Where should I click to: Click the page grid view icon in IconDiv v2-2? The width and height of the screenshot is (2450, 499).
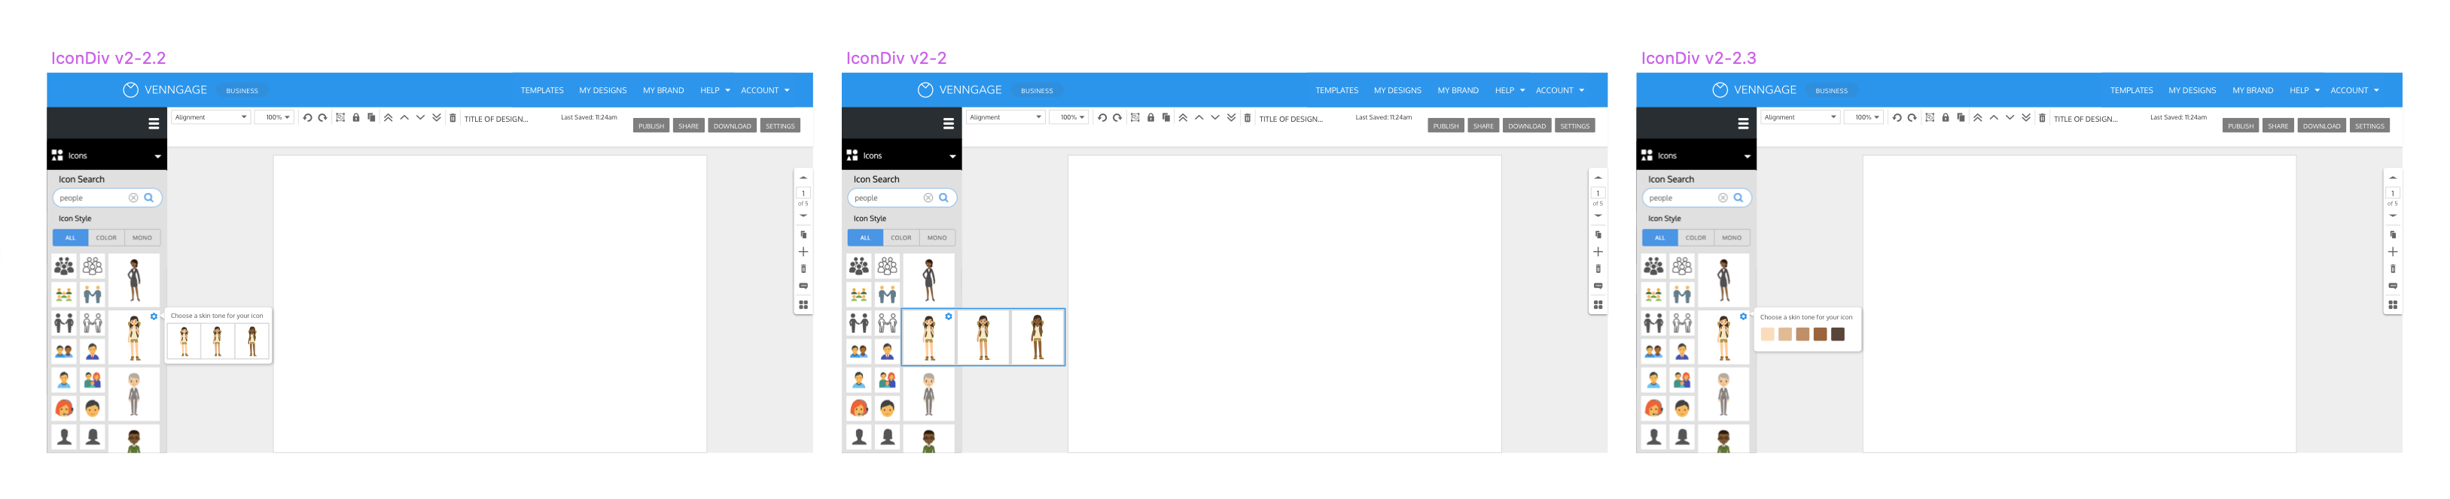(x=1598, y=304)
